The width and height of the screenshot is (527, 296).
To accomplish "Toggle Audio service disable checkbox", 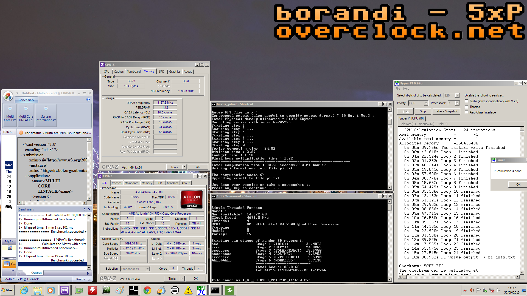I will [x=466, y=101].
